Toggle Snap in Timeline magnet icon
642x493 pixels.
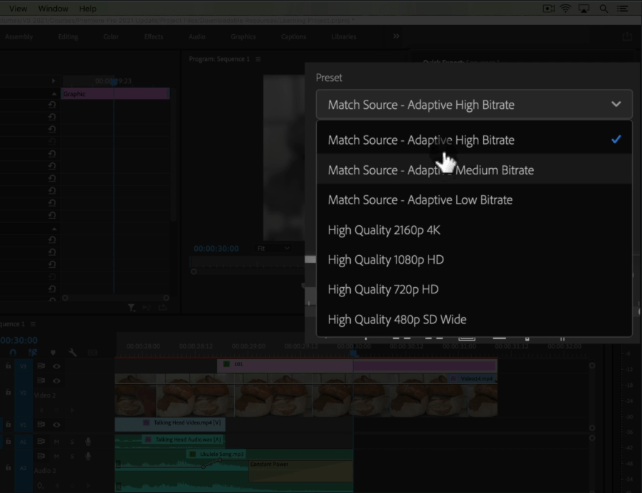(x=13, y=353)
